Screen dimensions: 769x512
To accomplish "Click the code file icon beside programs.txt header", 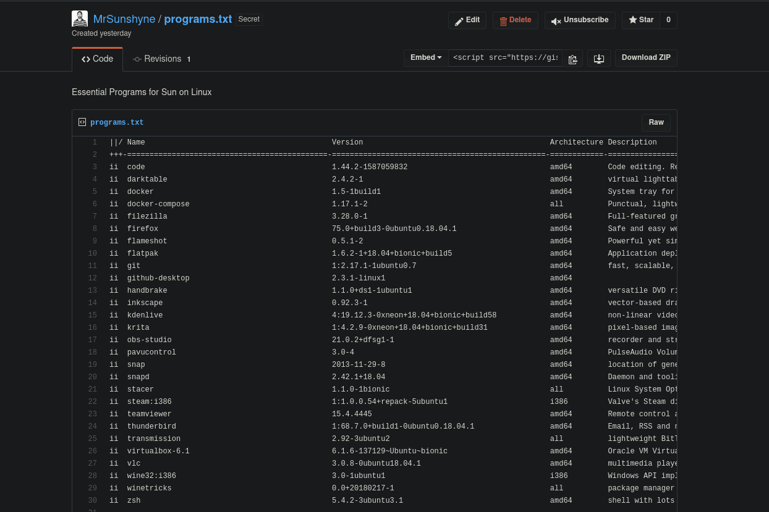I will point(82,122).
